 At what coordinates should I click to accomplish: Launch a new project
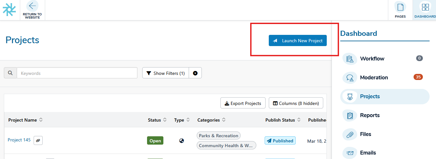click(x=298, y=41)
